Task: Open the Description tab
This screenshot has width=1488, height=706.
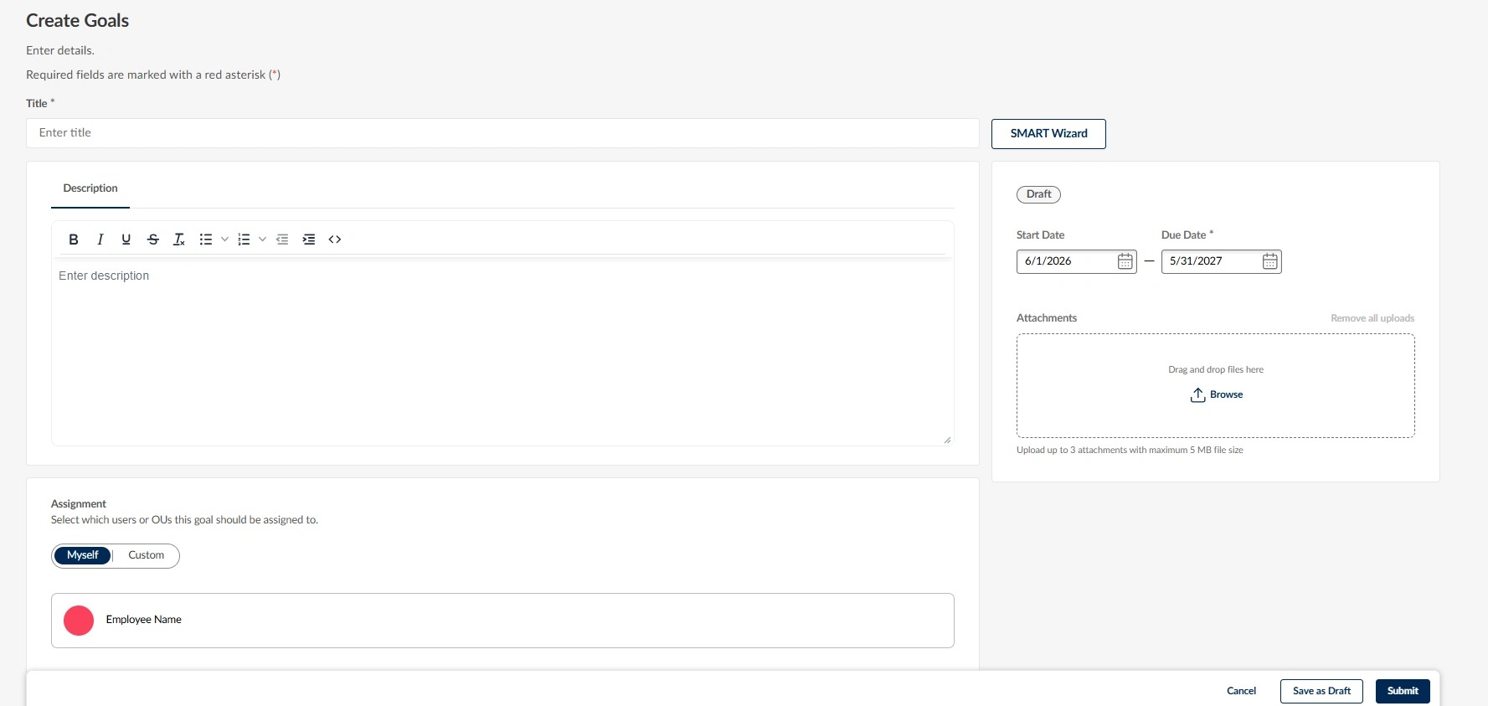Action: coord(90,188)
